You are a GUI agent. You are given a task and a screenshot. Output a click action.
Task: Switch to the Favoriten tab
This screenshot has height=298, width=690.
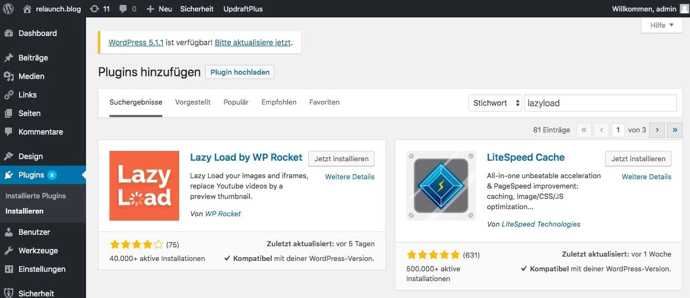[324, 102]
